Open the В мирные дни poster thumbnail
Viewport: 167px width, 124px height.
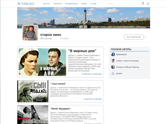click(42, 62)
